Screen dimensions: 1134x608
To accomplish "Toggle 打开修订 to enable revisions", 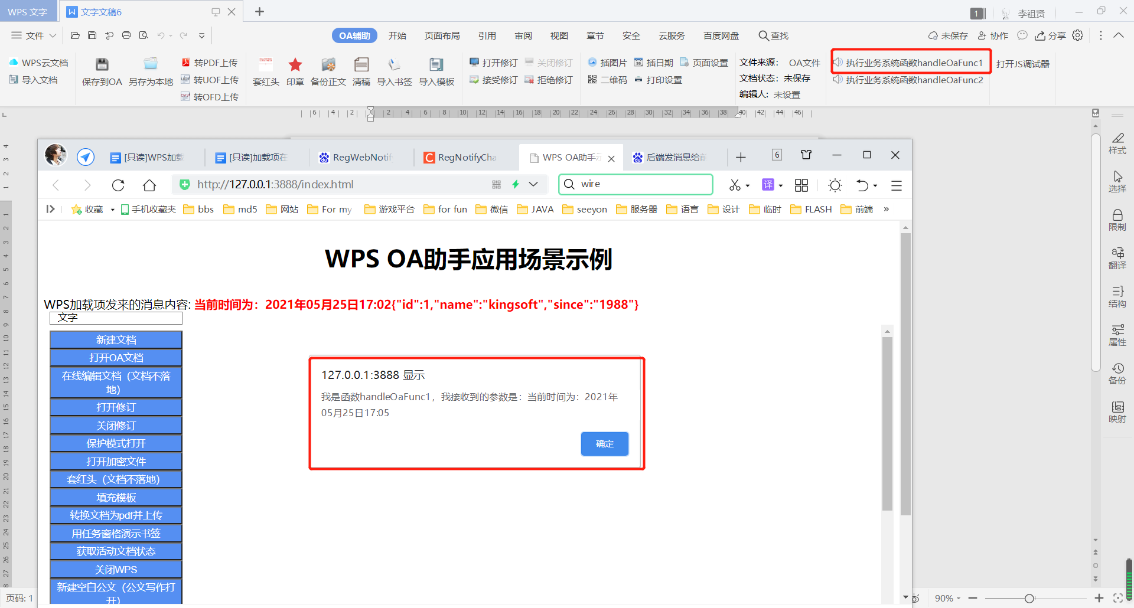I will click(x=493, y=62).
